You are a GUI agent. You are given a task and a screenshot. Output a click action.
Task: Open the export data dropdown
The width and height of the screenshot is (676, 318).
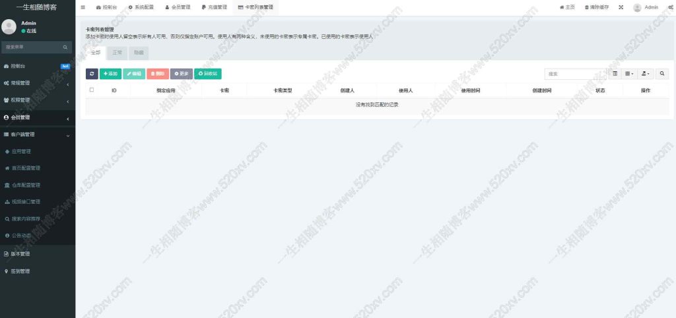(x=646, y=74)
